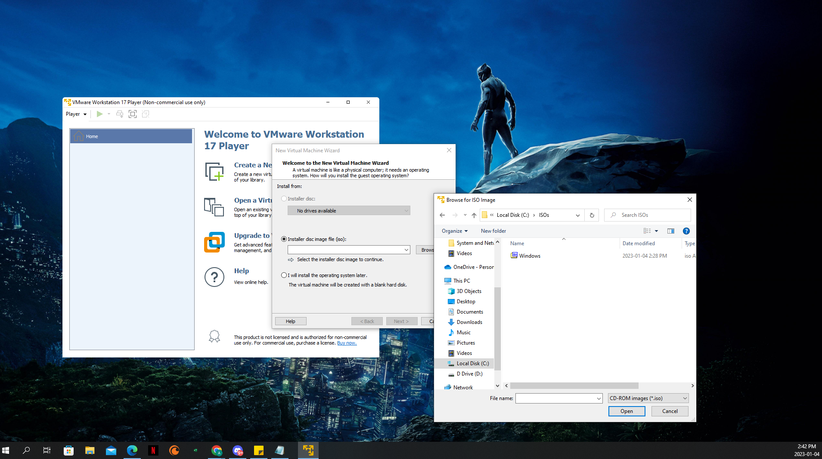
Task: Open the dropdown arrow next to Play button
Action: pyautogui.click(x=109, y=114)
